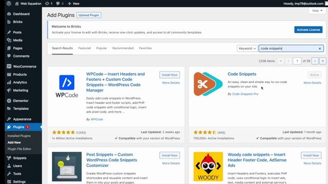Open the Post Snippets plugin title link
Image resolution: width=328 pixels, height=184 pixels.
click(x=112, y=160)
